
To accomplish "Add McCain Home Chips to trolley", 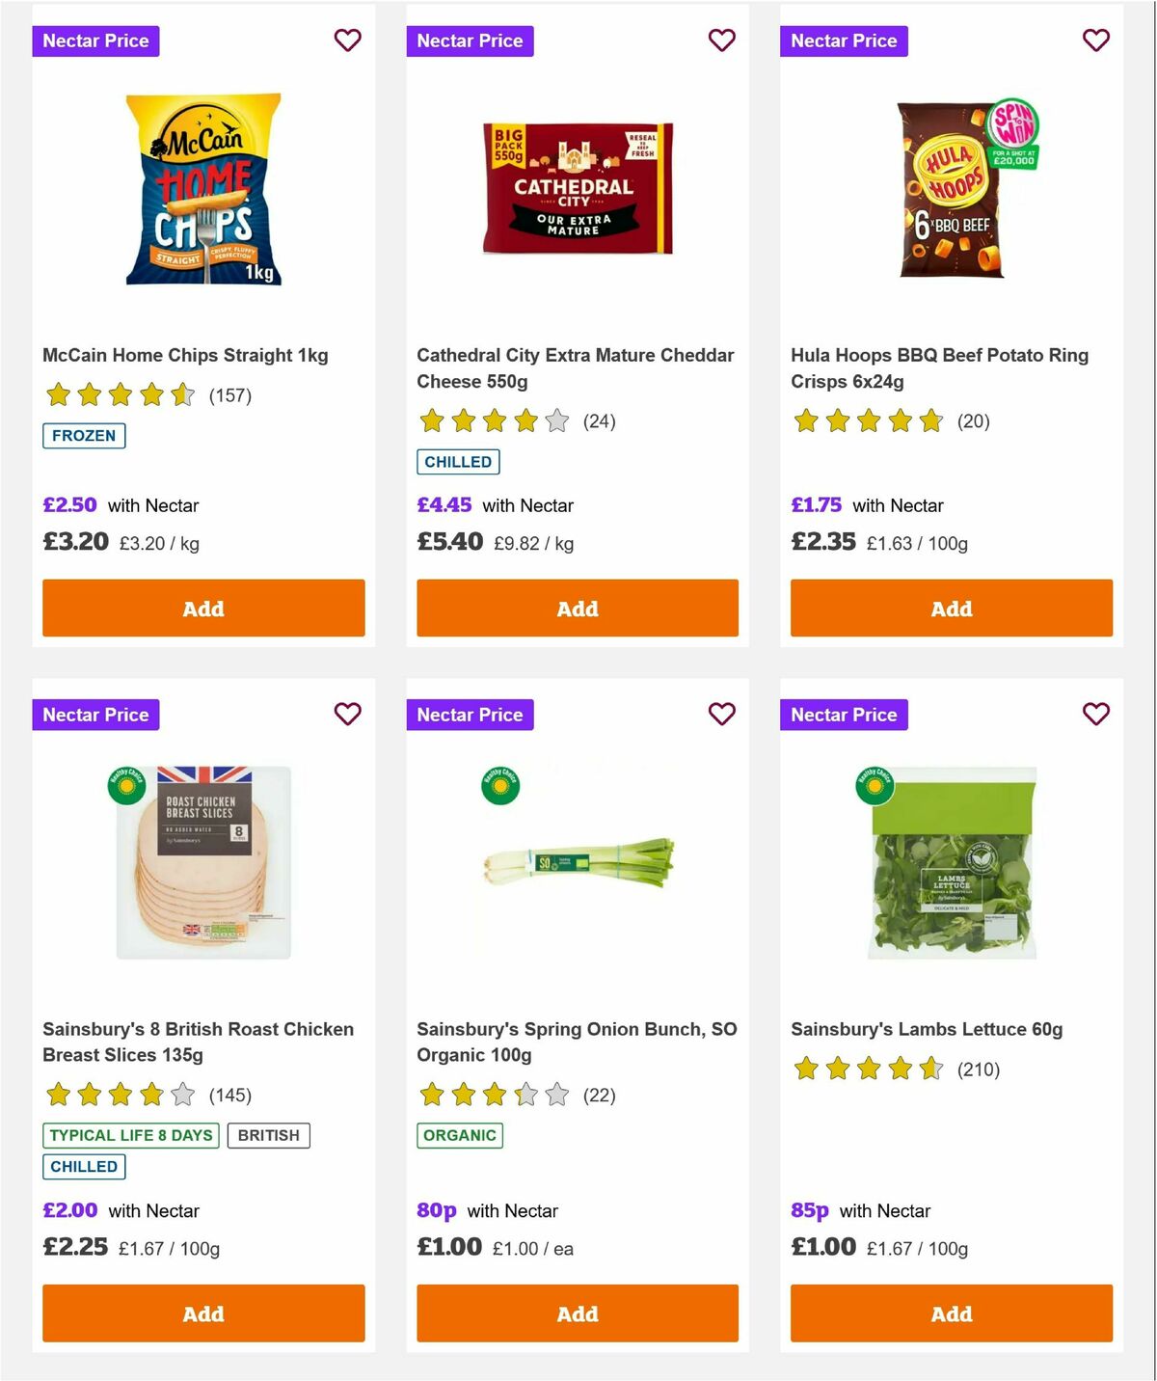I will point(203,609).
